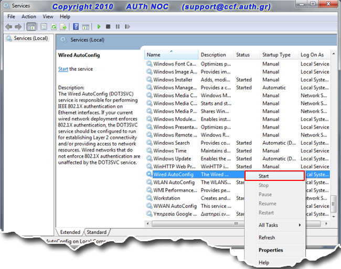Sort by the Log On As column header

(x=314, y=55)
